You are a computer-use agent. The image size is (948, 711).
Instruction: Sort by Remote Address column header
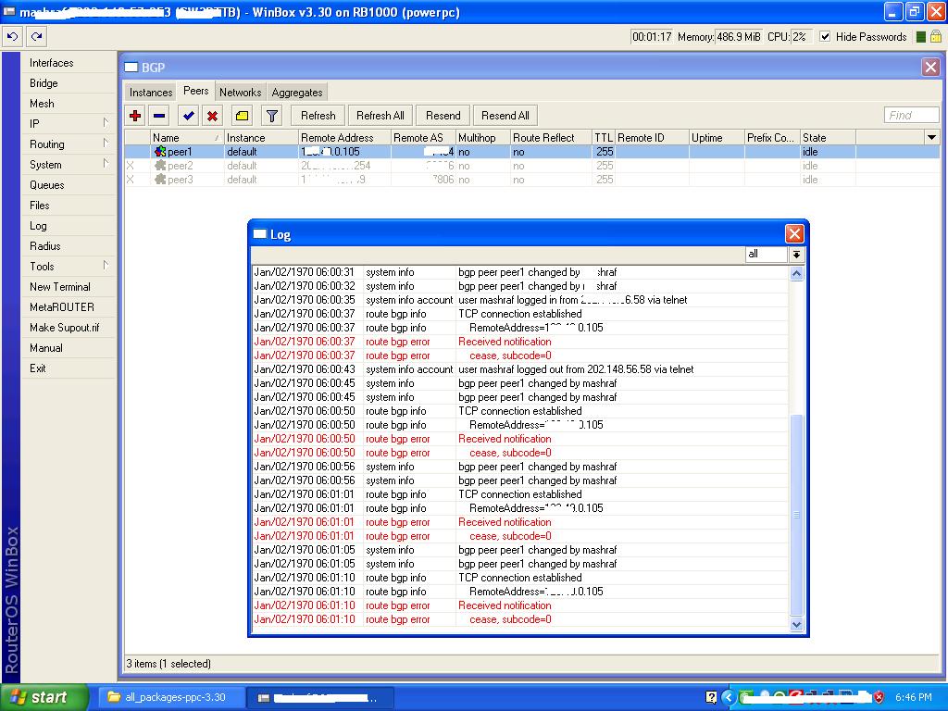pyautogui.click(x=344, y=138)
